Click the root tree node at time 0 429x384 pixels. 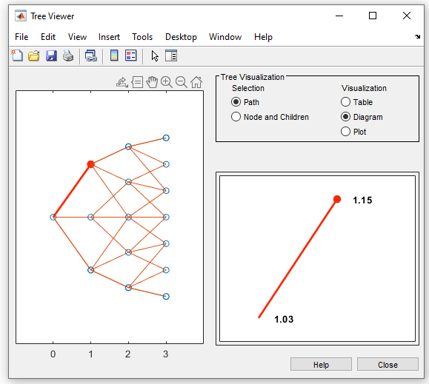coord(53,217)
